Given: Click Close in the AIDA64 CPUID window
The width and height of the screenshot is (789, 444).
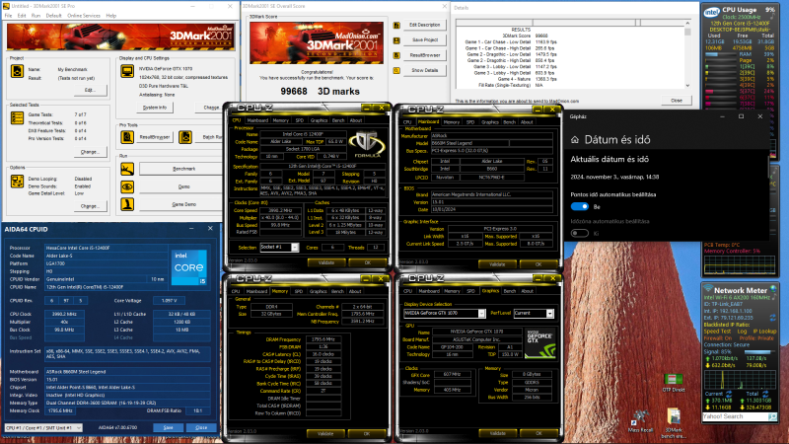Looking at the screenshot, I should [201, 427].
